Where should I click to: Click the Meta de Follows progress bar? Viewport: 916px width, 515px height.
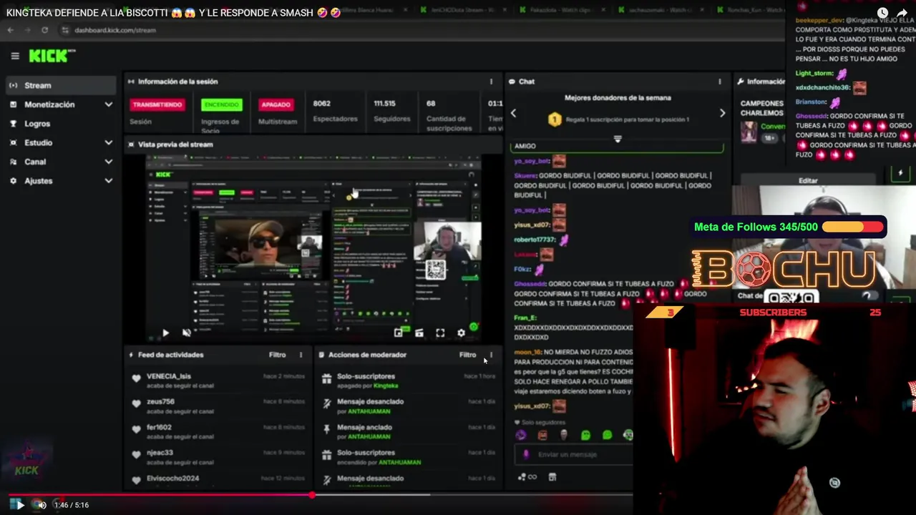point(852,227)
